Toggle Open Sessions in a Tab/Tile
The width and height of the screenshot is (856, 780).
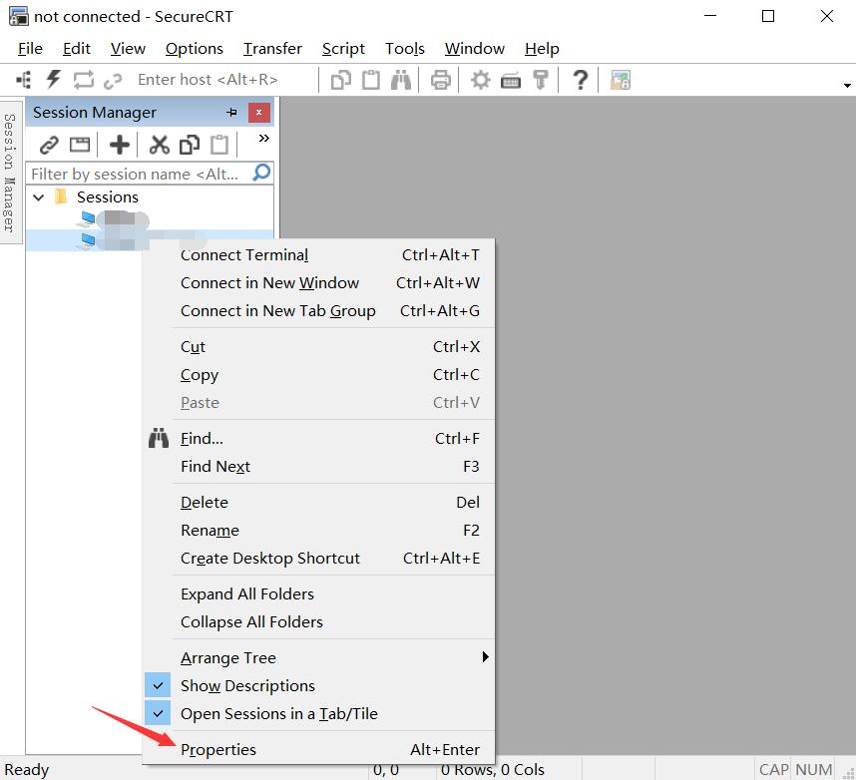158,713
